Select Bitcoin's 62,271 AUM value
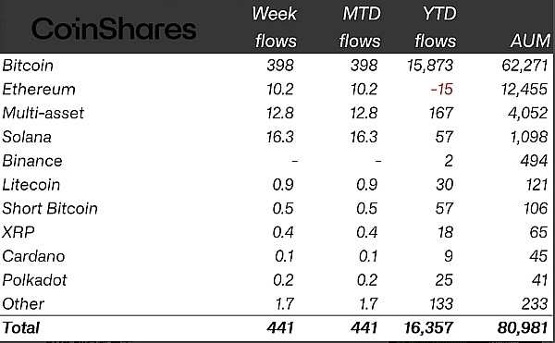This screenshot has height=343, width=555. click(524, 66)
